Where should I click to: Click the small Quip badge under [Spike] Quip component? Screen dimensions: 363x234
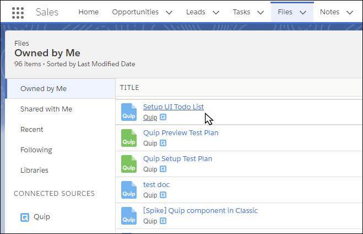[163, 221]
